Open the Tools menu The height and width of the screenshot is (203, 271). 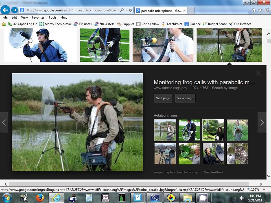(53, 17)
